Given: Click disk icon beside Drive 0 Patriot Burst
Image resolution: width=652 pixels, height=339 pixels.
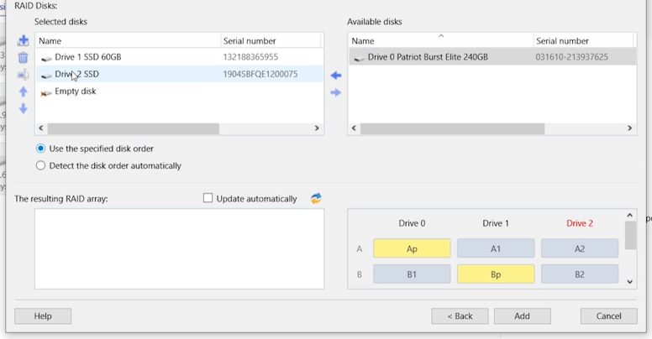Looking at the screenshot, I should click(x=359, y=58).
